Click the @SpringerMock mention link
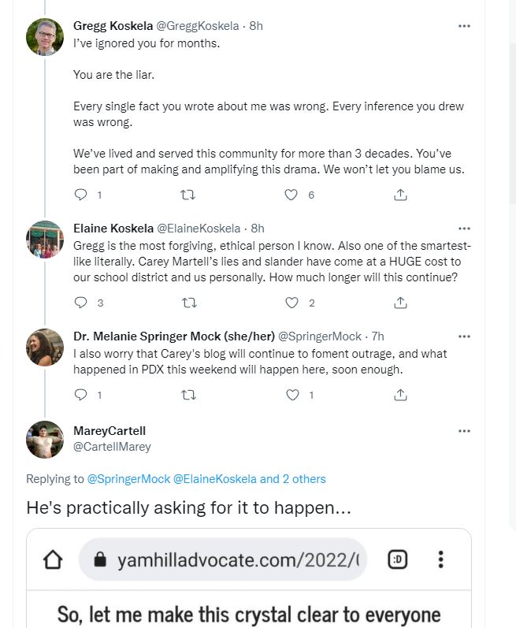516x628 pixels. [128, 478]
